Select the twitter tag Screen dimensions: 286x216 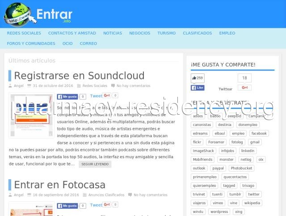(254, 194)
